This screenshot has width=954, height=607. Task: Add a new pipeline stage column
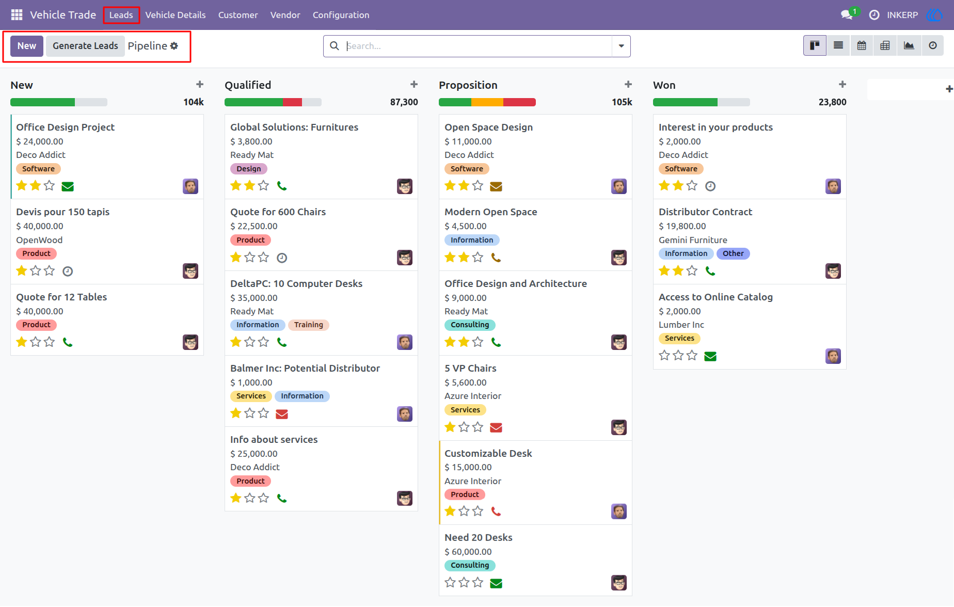949,89
